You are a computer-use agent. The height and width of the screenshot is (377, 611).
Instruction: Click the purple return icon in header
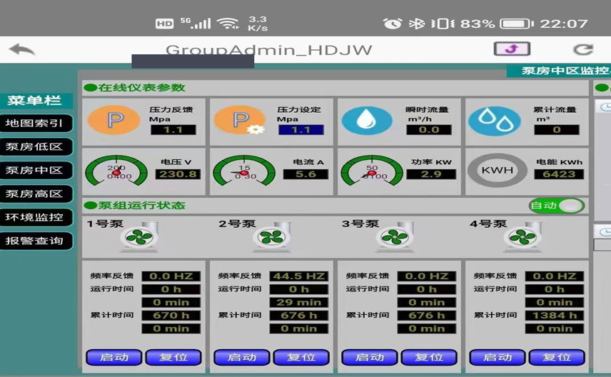[x=512, y=49]
